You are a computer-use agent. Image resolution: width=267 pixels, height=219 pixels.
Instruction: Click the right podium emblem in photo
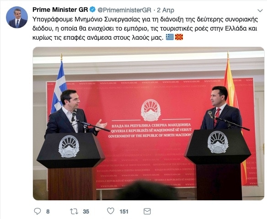(218, 142)
